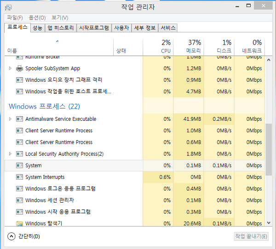This screenshot has height=249, width=276.
Task: Click the Windows 탐색기 folder icon
Action: (x=19, y=223)
